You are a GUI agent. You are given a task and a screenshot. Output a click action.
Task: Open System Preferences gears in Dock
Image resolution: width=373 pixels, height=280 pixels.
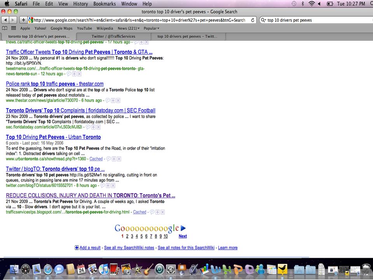click(171, 269)
